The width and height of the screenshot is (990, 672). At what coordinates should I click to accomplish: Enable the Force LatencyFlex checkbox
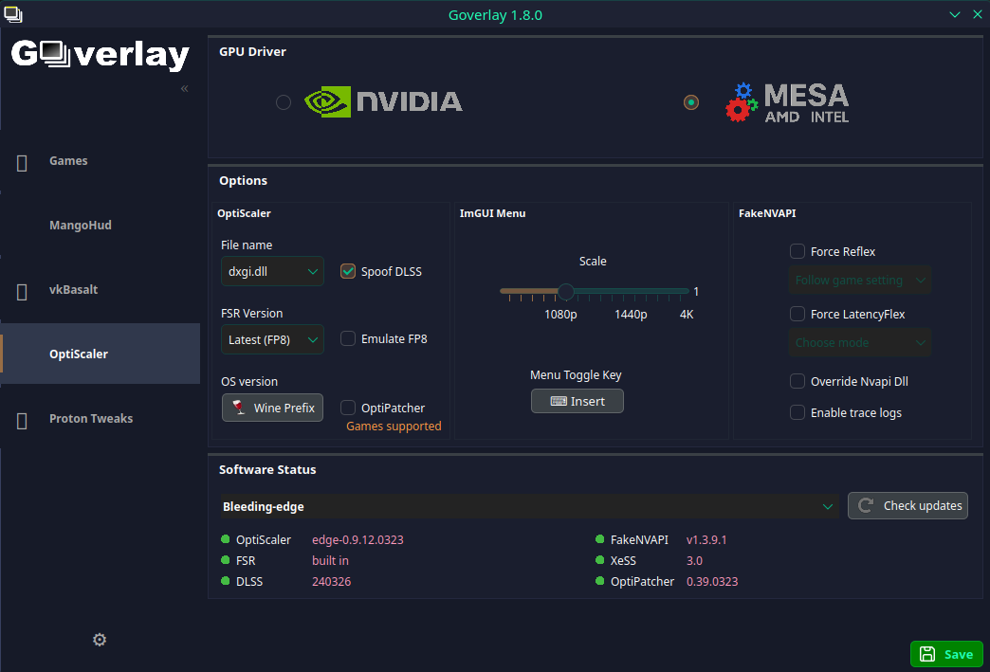[797, 314]
